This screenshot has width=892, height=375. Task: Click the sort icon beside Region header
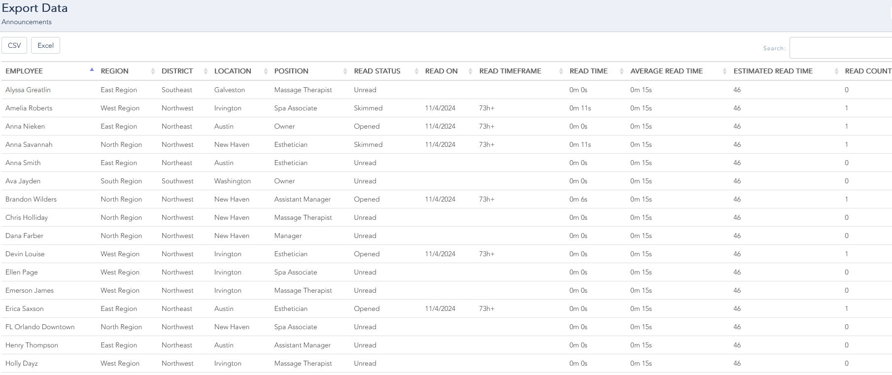(153, 71)
